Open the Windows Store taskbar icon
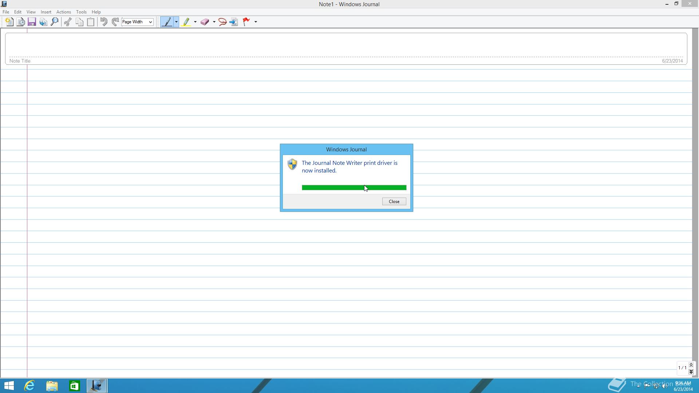 [x=74, y=386]
